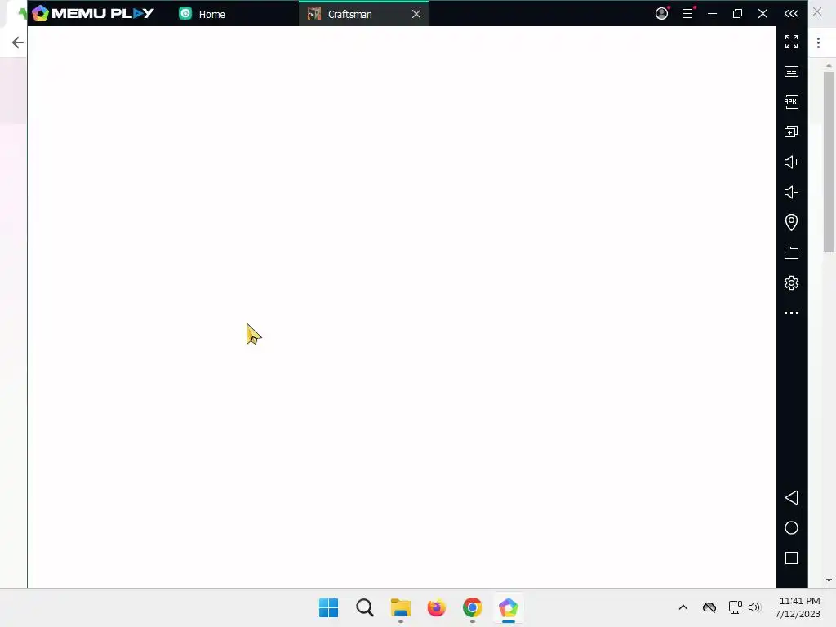
Task: Open File Explorer from taskbar
Action: click(400, 607)
